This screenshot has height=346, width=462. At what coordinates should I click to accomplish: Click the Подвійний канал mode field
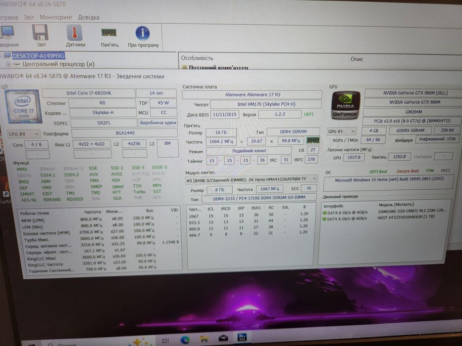(249, 151)
